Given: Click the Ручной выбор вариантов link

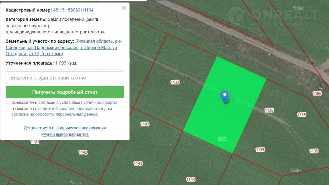Looking at the screenshot, I should [x=65, y=134].
